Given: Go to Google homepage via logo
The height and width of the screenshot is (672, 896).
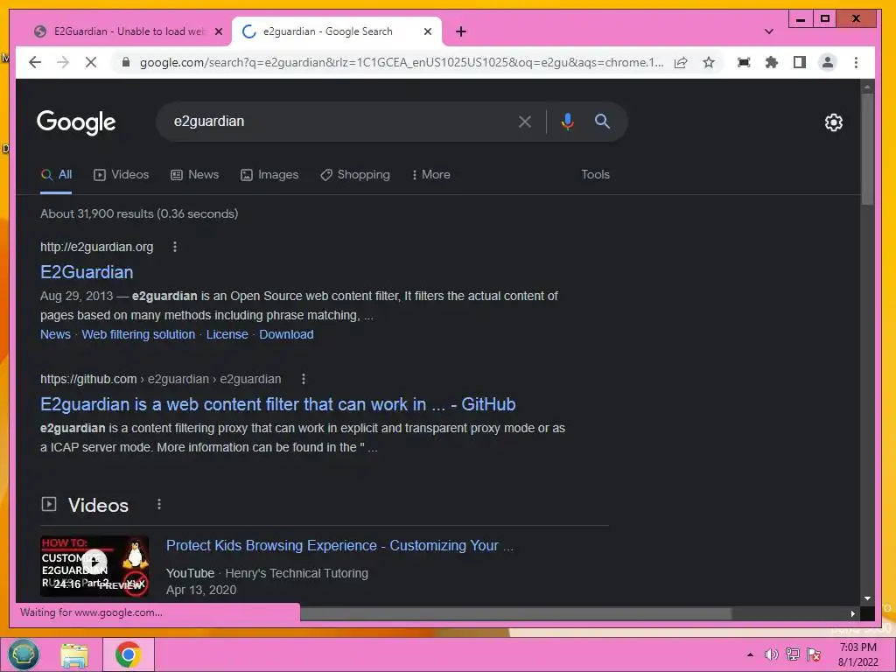Looking at the screenshot, I should [76, 122].
